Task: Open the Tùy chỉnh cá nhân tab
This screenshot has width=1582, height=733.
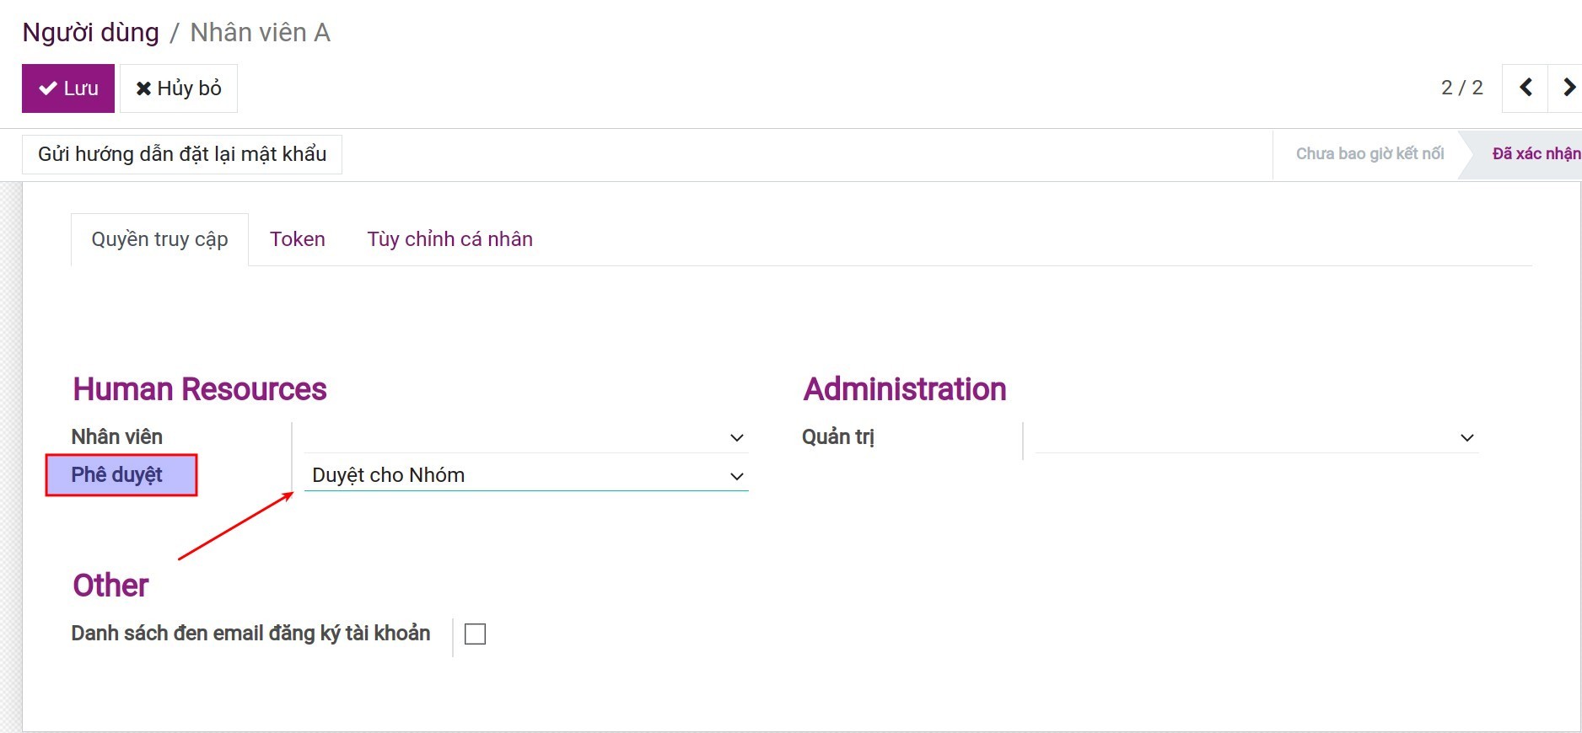Action: [x=449, y=239]
